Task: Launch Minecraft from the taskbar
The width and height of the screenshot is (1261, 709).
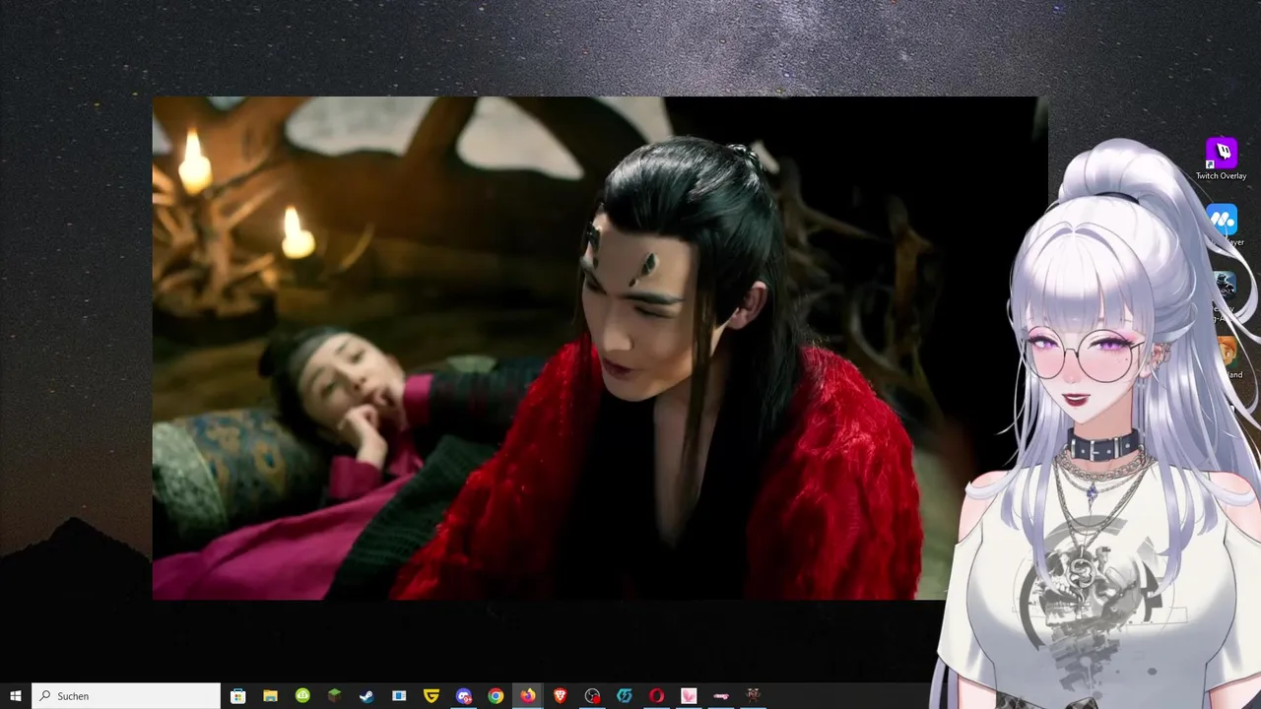Action: (x=334, y=696)
